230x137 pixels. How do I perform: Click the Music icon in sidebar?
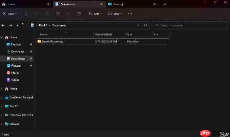pyautogui.click(x=9, y=73)
